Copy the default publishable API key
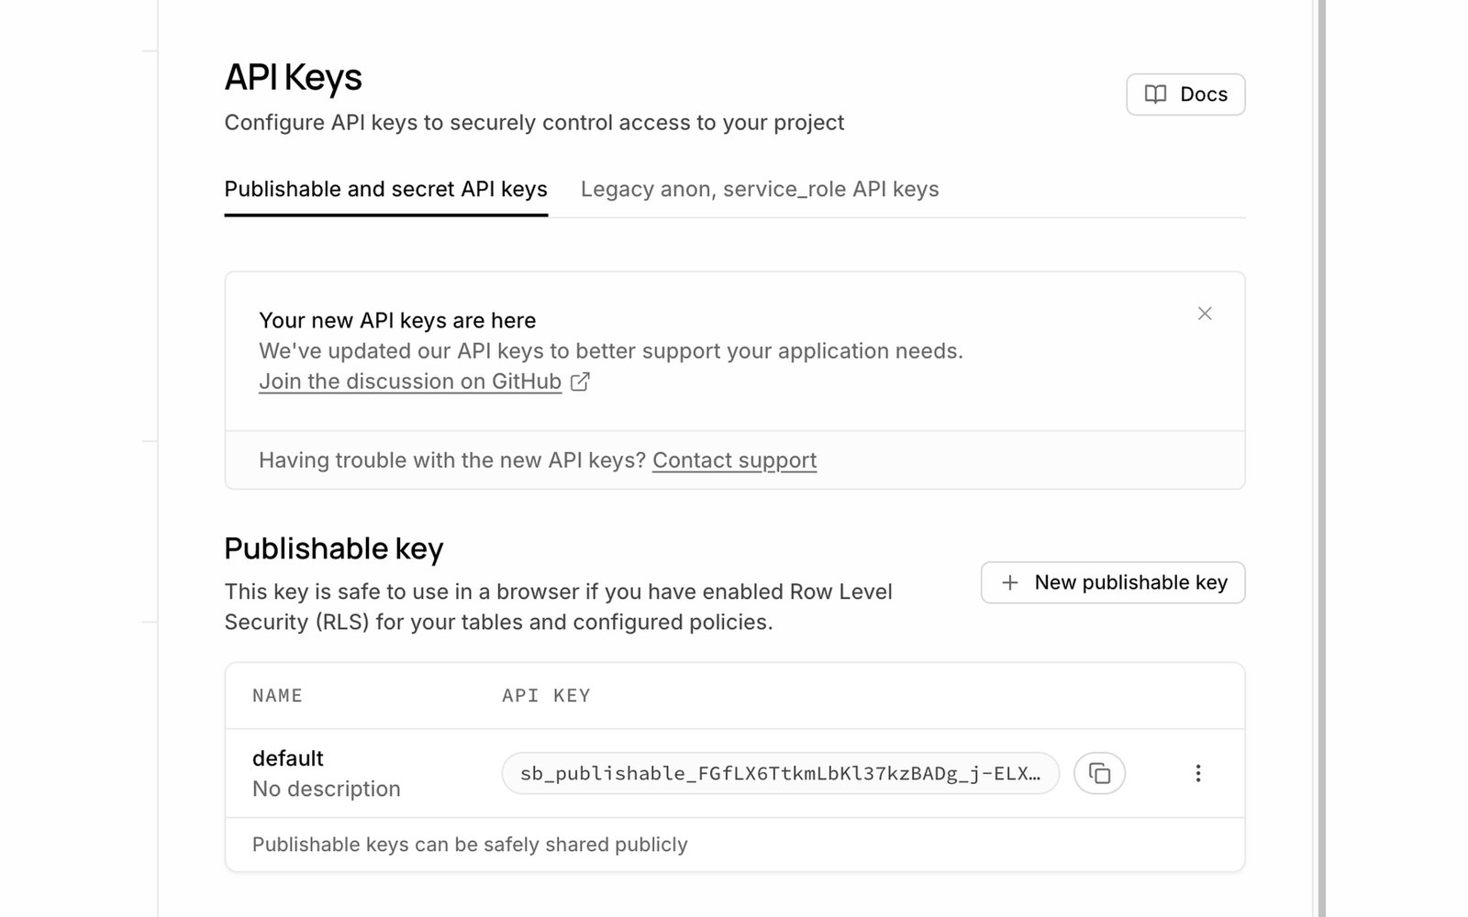Screen dimensions: 1468x917 [1099, 773]
